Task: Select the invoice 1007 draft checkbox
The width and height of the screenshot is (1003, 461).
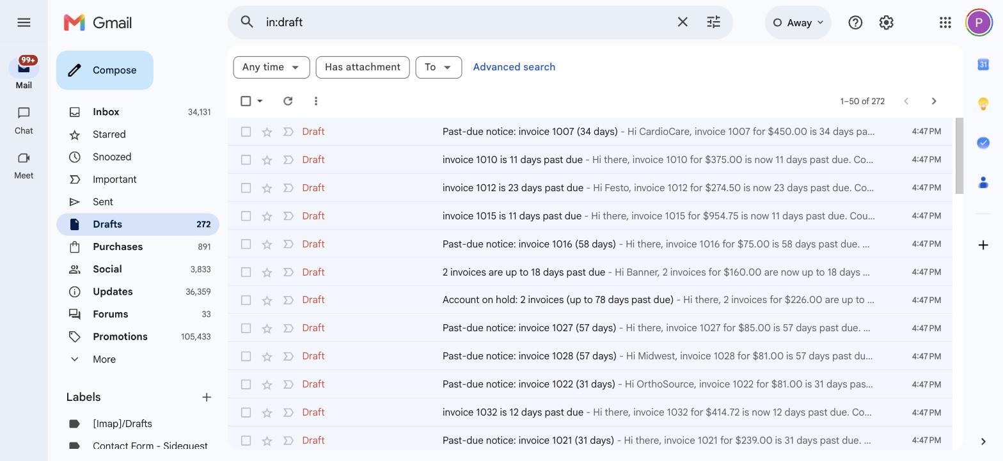Action: click(x=246, y=132)
